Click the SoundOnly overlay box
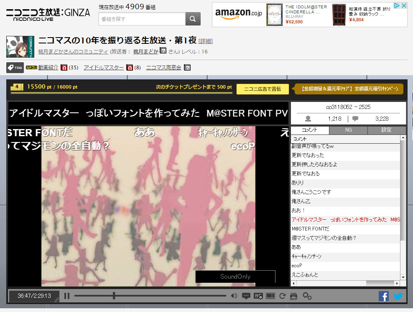The height and width of the screenshot is (312, 413). 235,276
